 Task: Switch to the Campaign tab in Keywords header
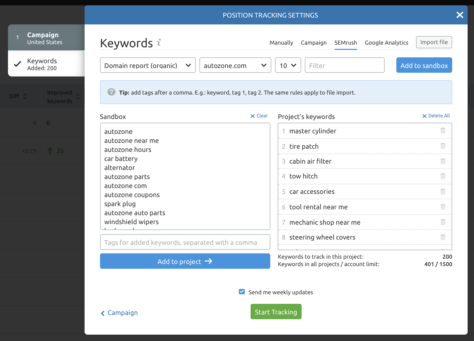pyautogui.click(x=314, y=42)
